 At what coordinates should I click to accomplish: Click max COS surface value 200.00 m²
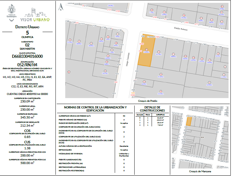(27, 155)
